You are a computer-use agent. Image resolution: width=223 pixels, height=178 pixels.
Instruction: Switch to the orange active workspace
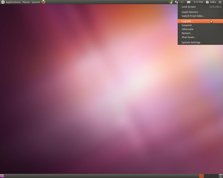click(x=202, y=176)
